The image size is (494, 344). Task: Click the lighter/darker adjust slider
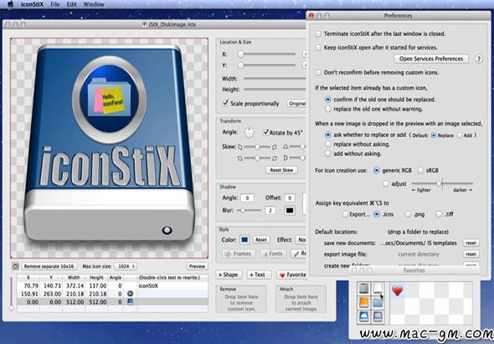(442, 183)
